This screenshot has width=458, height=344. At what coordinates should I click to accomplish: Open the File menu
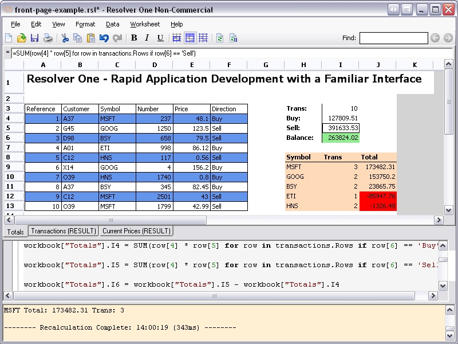[15, 24]
